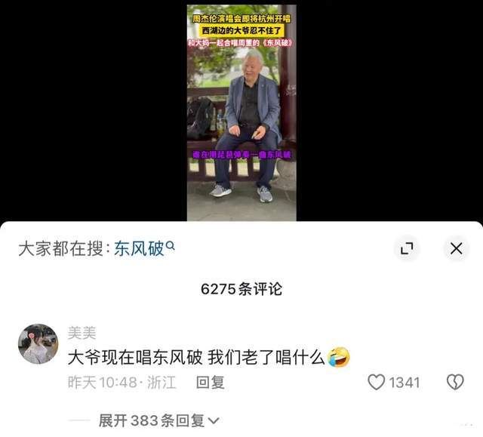
Task: Open the 1341 like count
Action: point(405,383)
